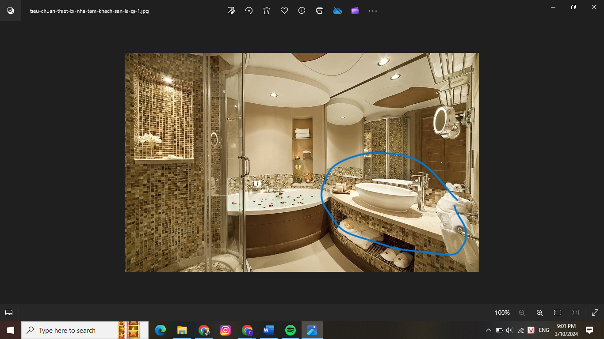The height and width of the screenshot is (339, 604).
Task: Switch the ENG input language
Action: [544, 330]
